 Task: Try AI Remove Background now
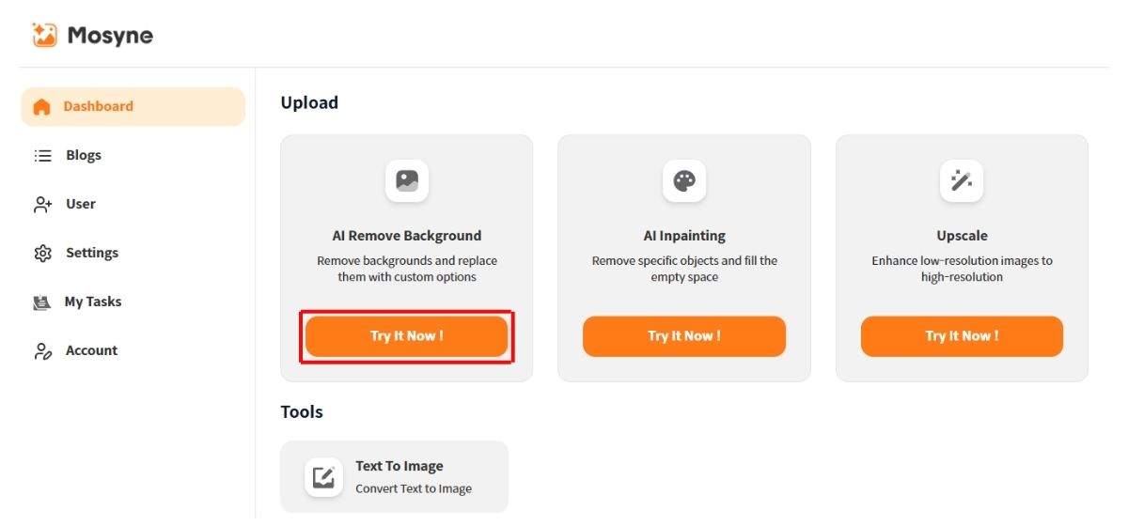click(406, 336)
